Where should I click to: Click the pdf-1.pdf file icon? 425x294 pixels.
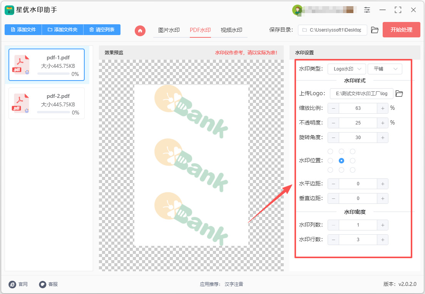21,65
